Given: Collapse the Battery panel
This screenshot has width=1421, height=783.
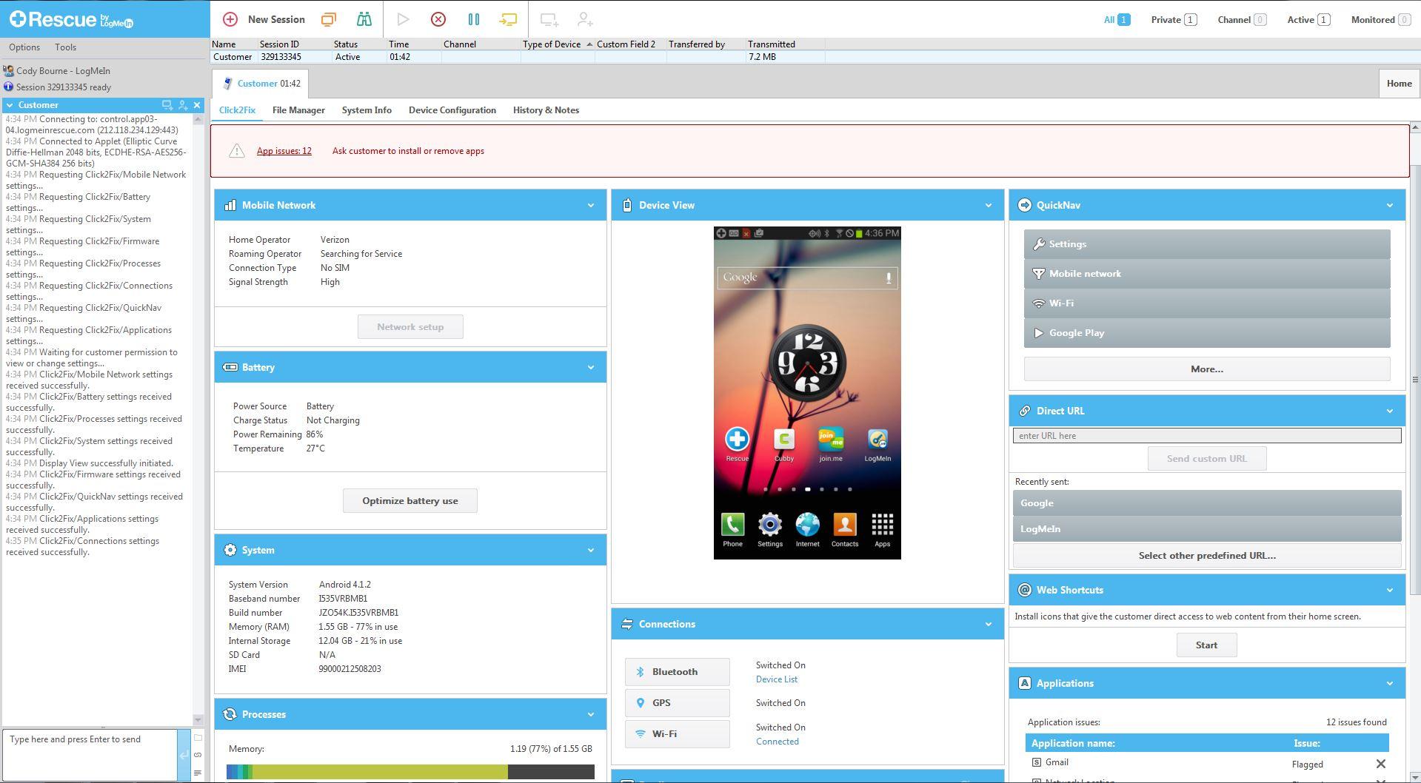Looking at the screenshot, I should click(x=590, y=367).
